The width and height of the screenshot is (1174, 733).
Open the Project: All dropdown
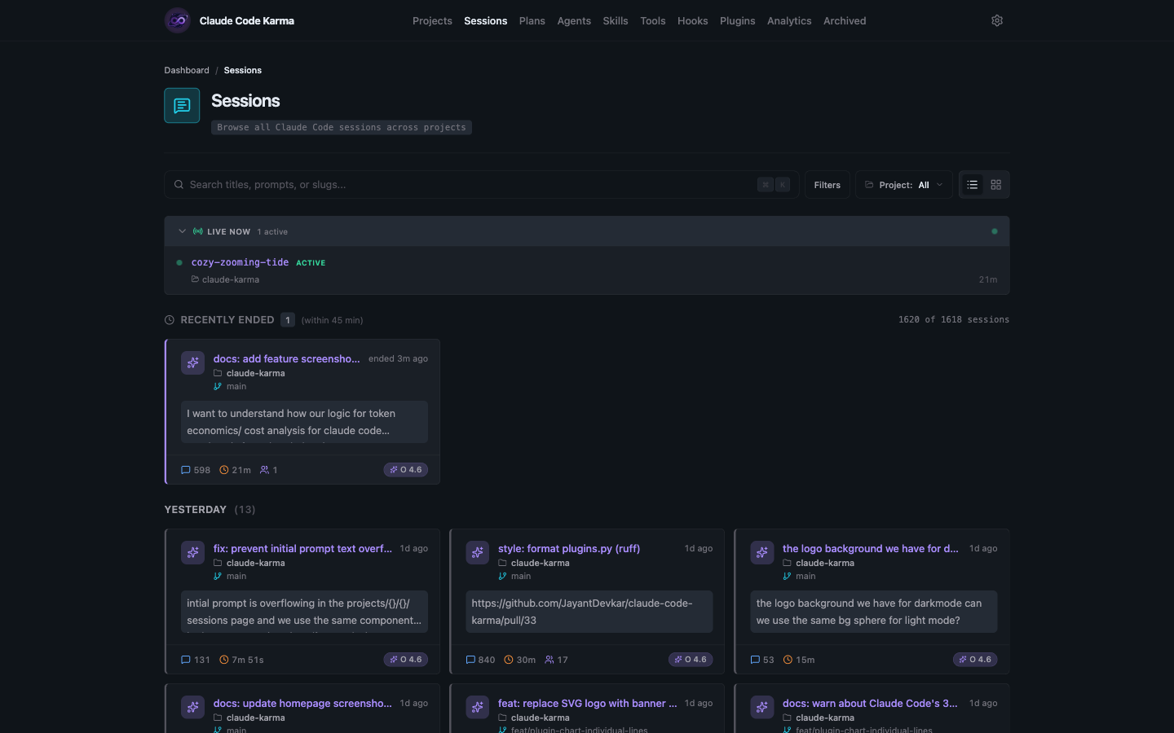tap(903, 185)
